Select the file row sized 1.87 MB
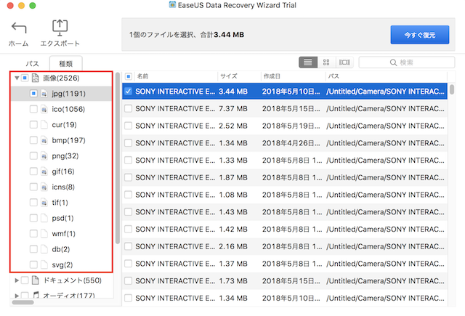Viewport: 465px width, 316px height. pyautogui.click(x=285, y=177)
